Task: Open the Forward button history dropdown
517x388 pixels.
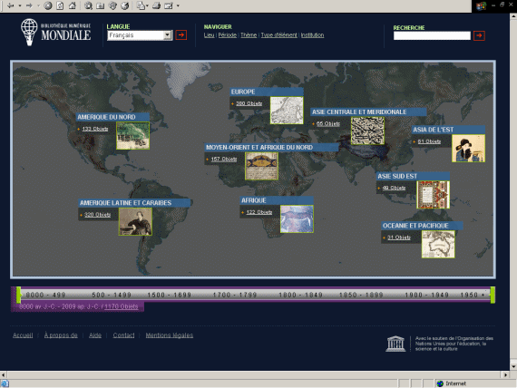Action: 38,5
